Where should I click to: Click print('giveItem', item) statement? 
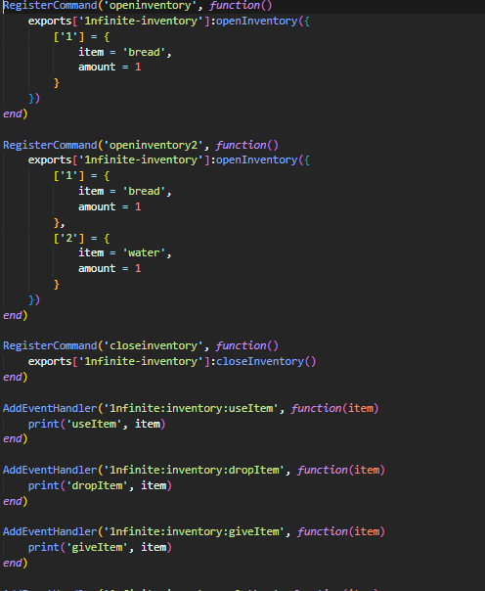tap(100, 547)
